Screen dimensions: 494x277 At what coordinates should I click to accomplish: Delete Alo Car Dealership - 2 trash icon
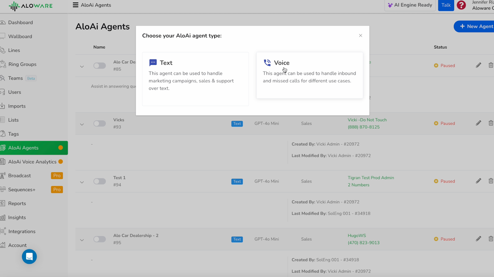coord(491,239)
